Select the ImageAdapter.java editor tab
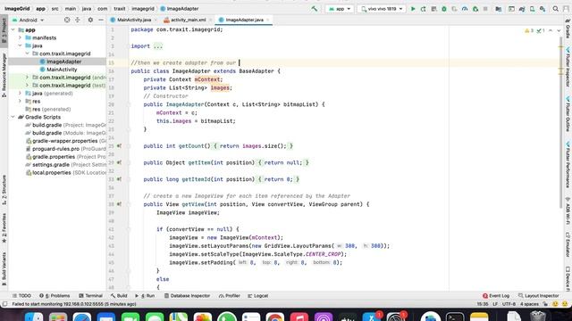Screen dimensions: 572x321 tap(244, 20)
